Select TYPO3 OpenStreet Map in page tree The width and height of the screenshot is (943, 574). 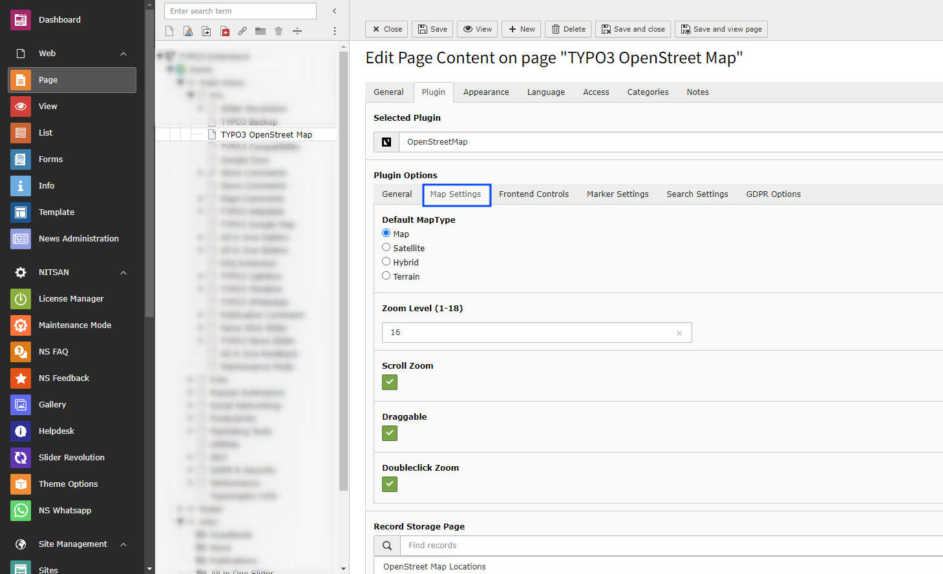[x=266, y=135]
